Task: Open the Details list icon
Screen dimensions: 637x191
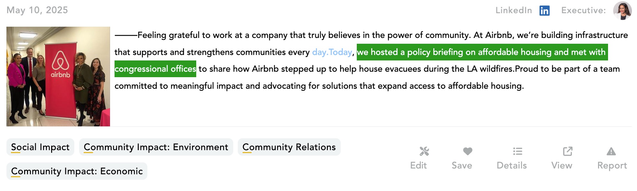Action: 517,151
